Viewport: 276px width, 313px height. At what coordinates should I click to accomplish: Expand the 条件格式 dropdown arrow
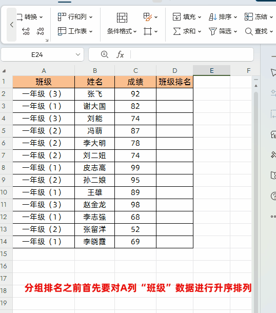135,31
